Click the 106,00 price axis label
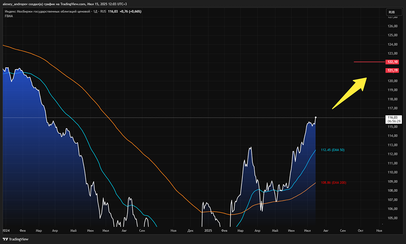Image resolution: width=406 pixels, height=244 pixels. pyautogui.click(x=393, y=209)
